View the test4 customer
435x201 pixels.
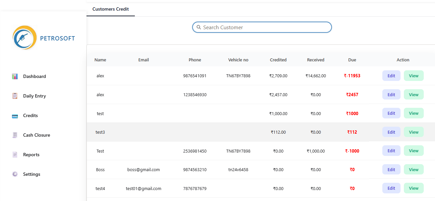pos(414,188)
